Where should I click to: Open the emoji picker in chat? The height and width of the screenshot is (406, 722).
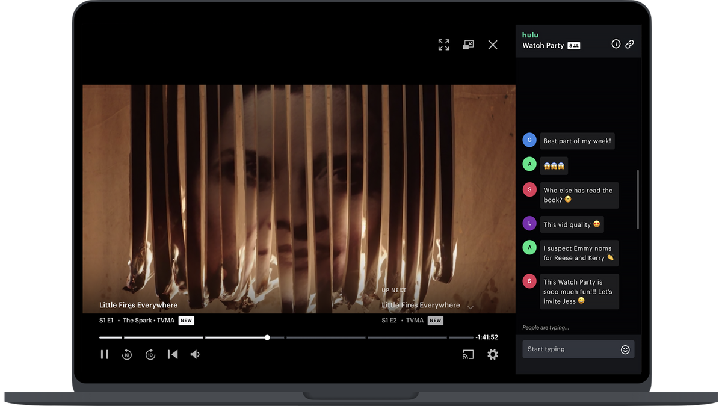click(x=625, y=349)
